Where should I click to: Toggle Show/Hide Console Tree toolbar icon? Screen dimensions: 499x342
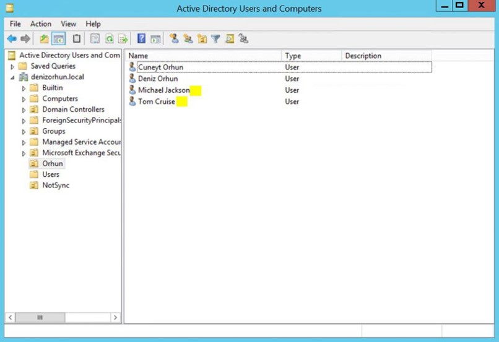59,39
